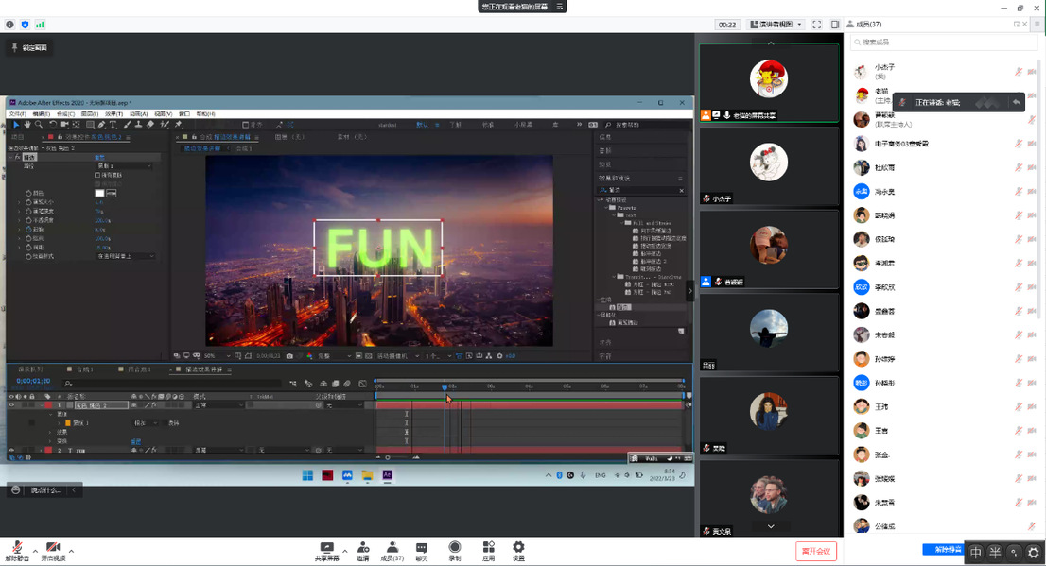The image size is (1046, 566).
Task: Expand audio options arrow beside microphone
Action: click(35, 551)
